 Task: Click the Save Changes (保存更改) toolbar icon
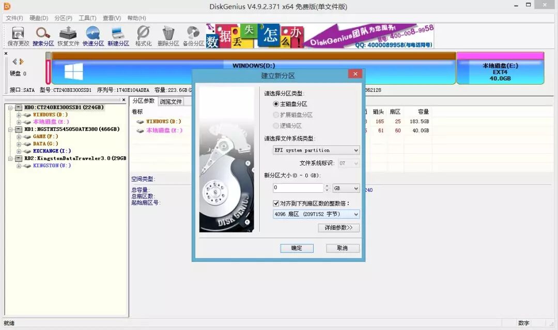pos(18,36)
